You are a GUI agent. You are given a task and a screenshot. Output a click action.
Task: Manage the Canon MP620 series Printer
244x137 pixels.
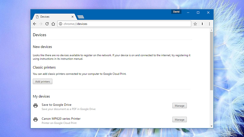179,120
